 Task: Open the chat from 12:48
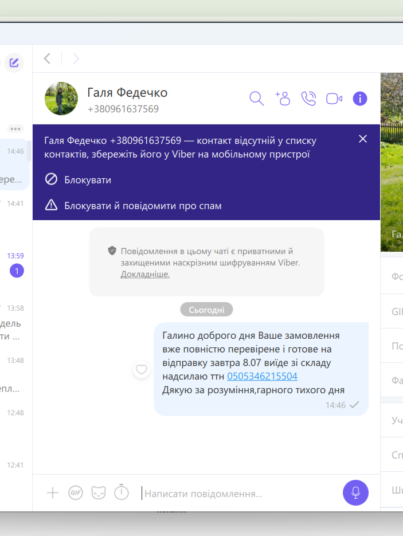click(15, 427)
